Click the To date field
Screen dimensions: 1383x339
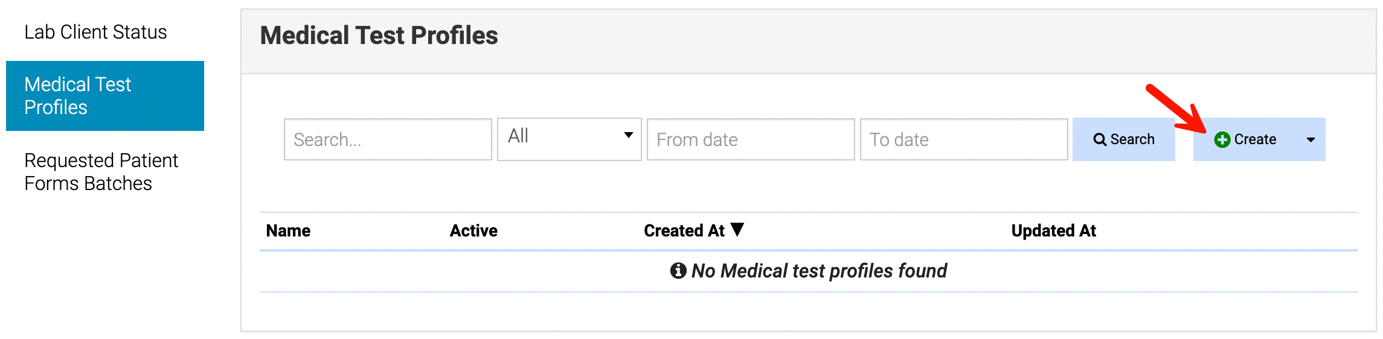click(963, 140)
